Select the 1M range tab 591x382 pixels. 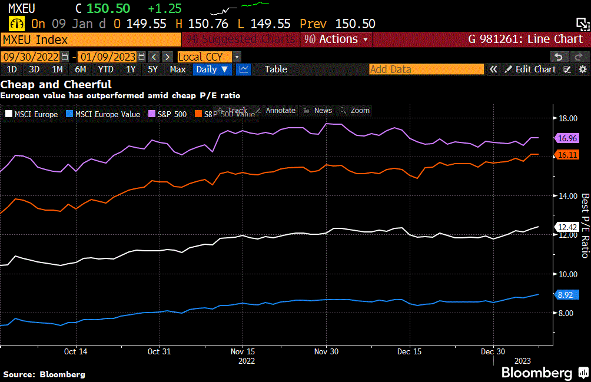click(x=57, y=69)
